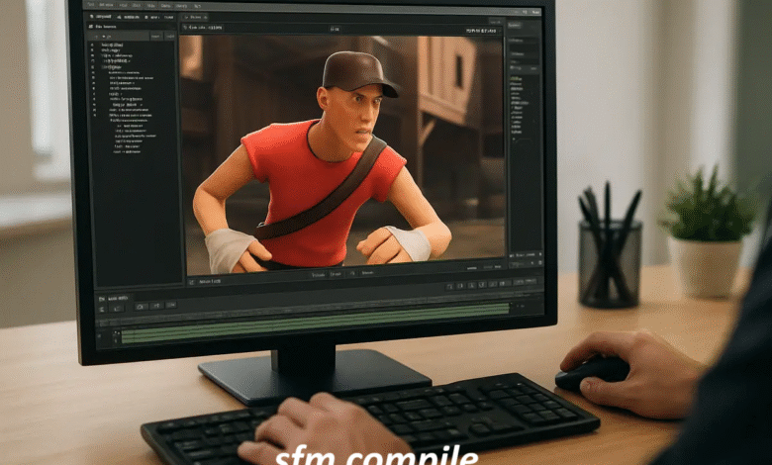Open the camera dropdown at viewport's top-right corner
This screenshot has width=772, height=465.
click(x=481, y=31)
